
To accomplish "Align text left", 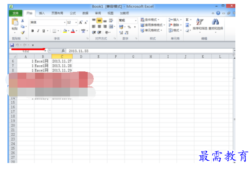I will 94,27.
